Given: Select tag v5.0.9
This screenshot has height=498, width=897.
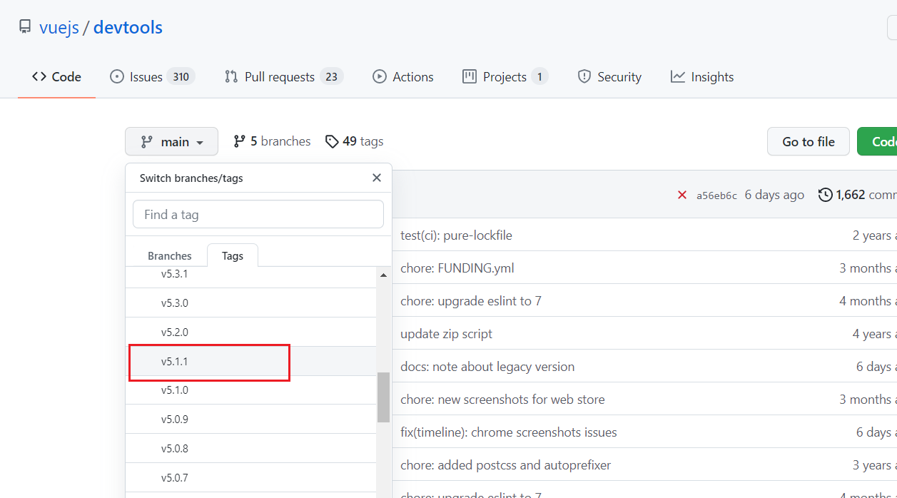Looking at the screenshot, I should tap(250, 420).
